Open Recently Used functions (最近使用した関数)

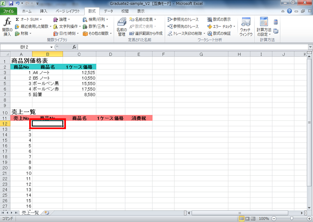(x=33, y=26)
